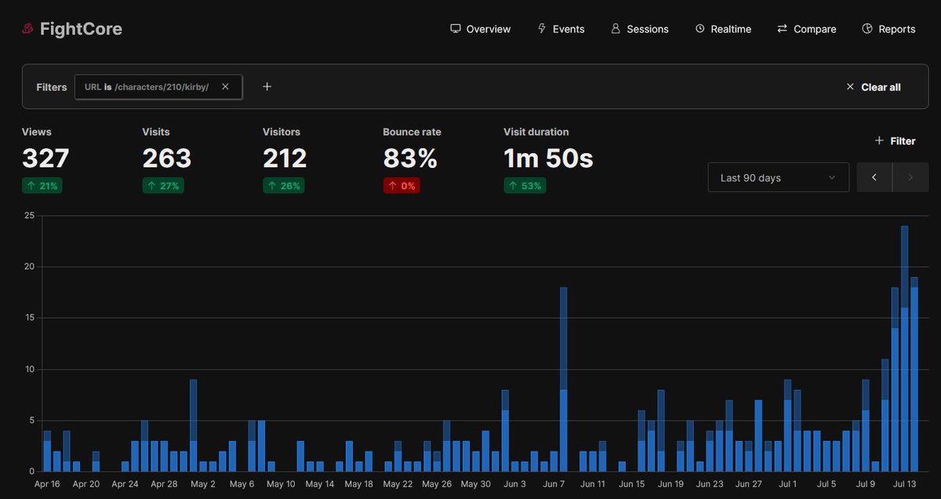This screenshot has height=499, width=941.
Task: Click the 27% visits change badge
Action: pos(163,186)
